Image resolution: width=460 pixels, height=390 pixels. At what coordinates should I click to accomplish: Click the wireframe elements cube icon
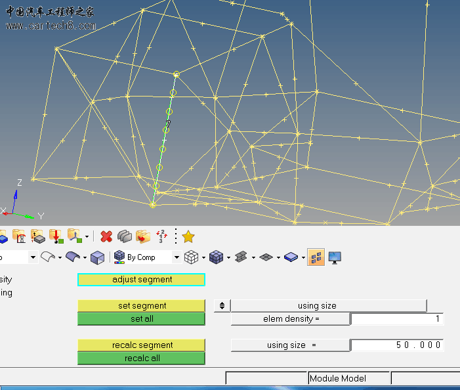pos(191,257)
